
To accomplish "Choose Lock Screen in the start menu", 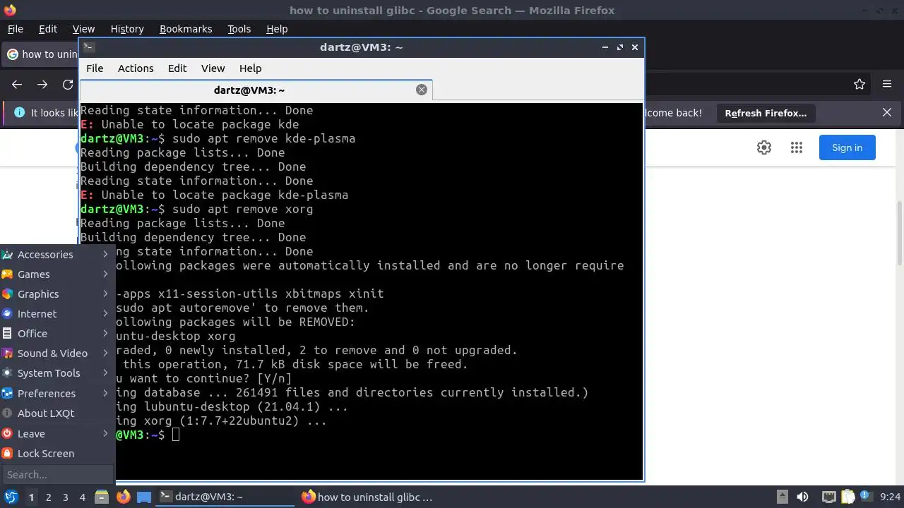I will [56, 454].
